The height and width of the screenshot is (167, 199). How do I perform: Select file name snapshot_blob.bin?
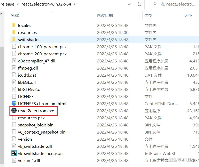pyautogui.click(x=35, y=125)
